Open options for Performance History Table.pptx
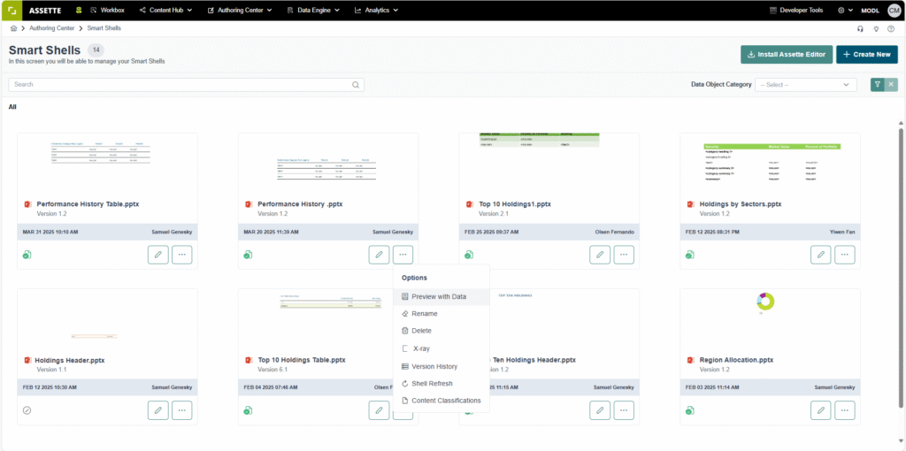This screenshot has height=451, width=906. tap(182, 255)
